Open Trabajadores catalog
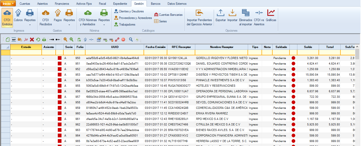This screenshot has width=361, height=146. click(x=125, y=25)
